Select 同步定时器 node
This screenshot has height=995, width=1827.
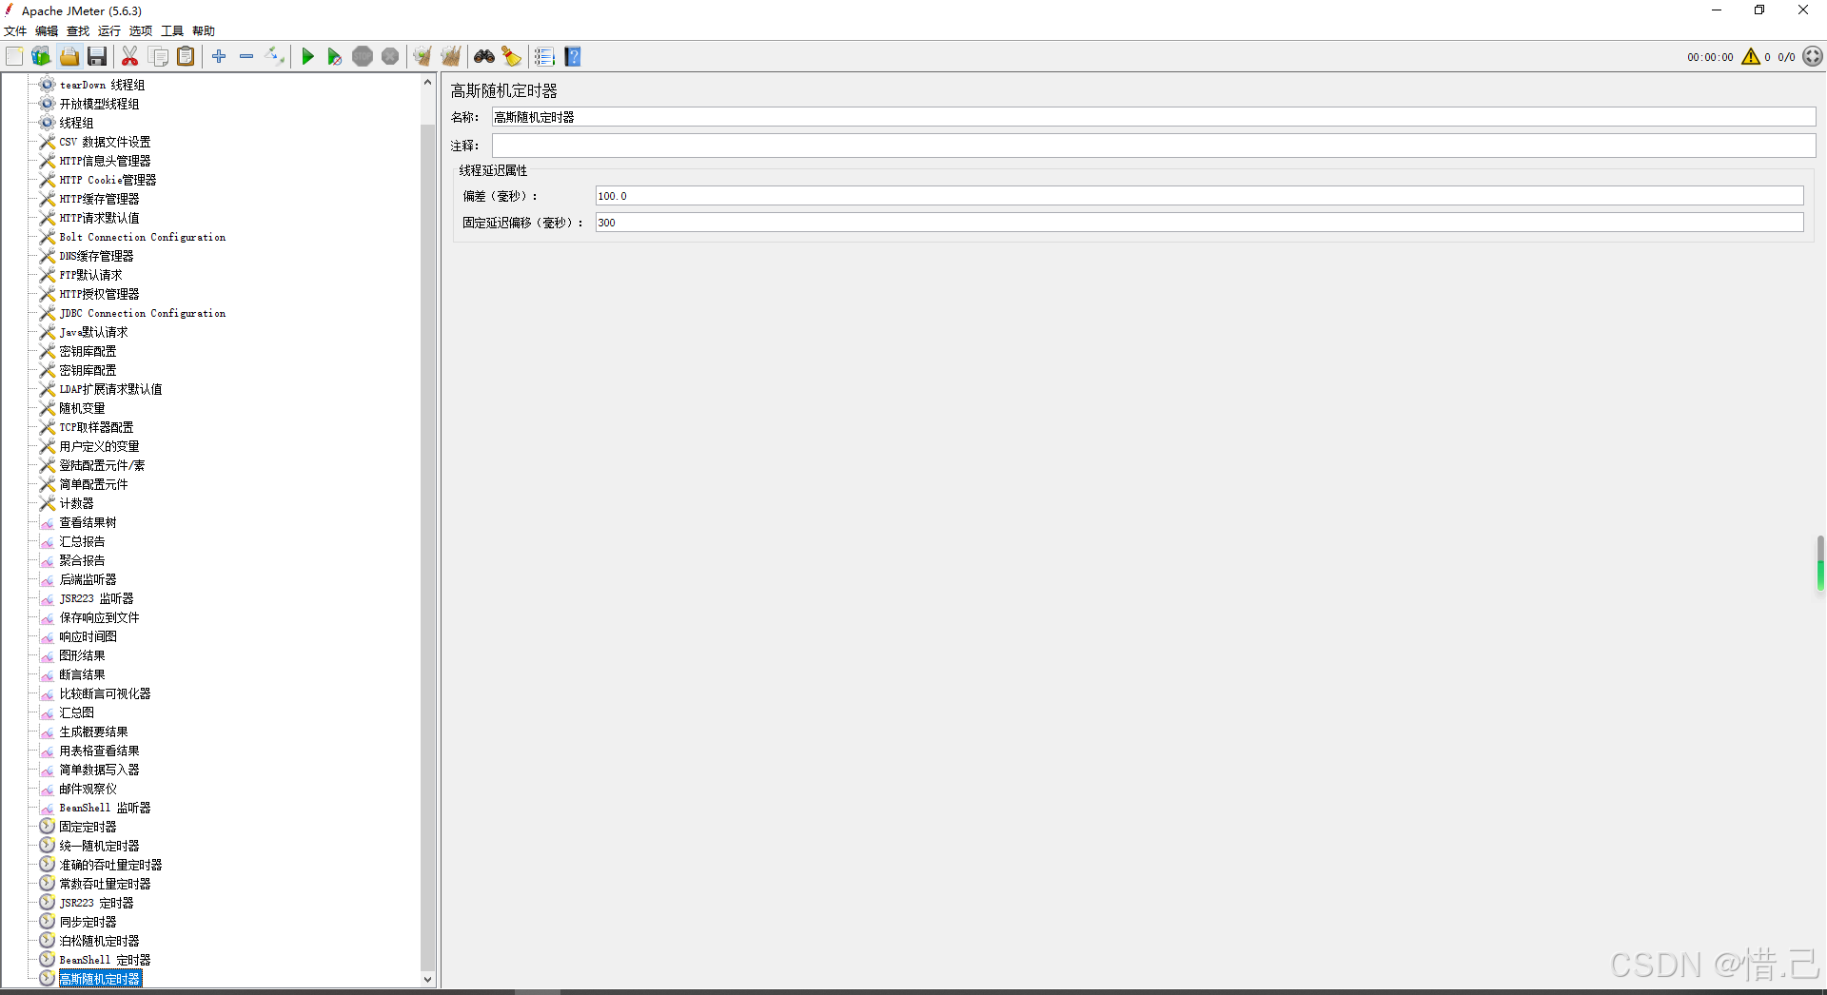point(88,922)
